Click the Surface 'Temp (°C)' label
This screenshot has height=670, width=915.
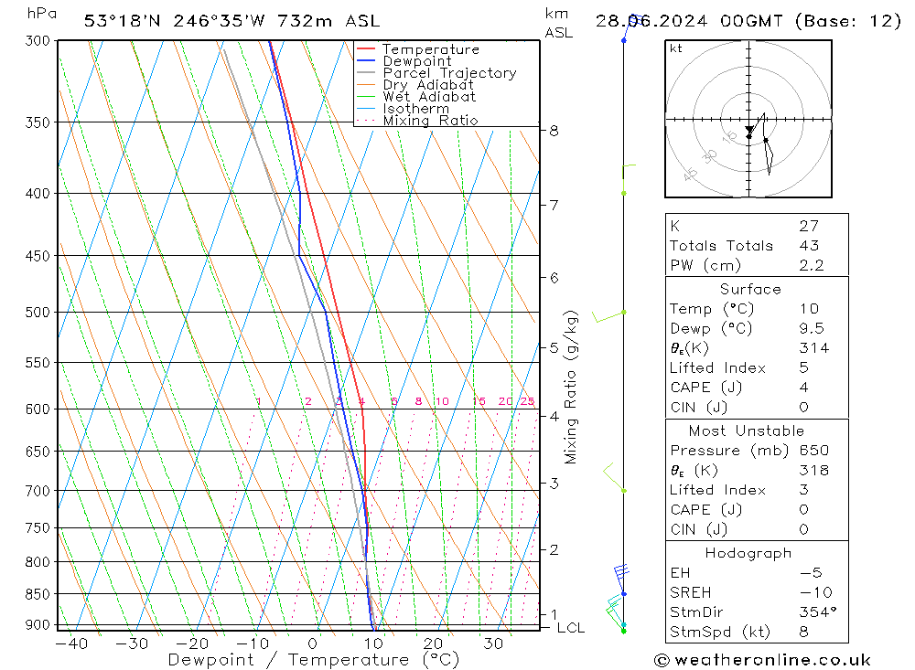click(712, 309)
